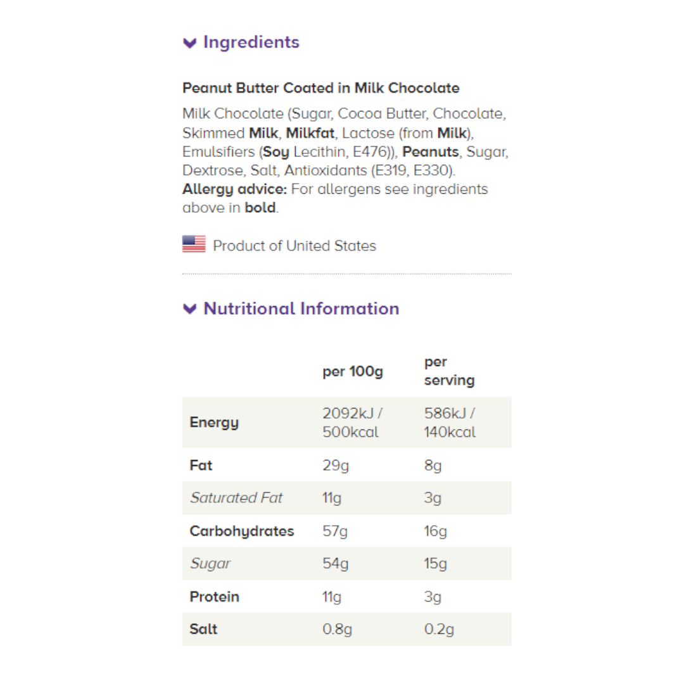The height and width of the screenshot is (684, 684).
Task: Click the Sugar per 100g value 54g
Action: [335, 564]
